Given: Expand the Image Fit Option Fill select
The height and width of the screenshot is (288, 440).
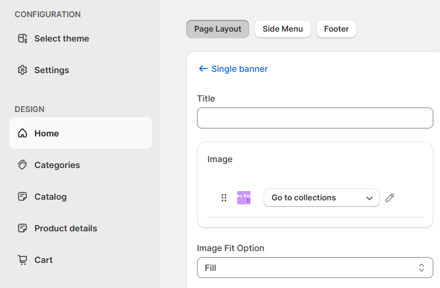Looking at the screenshot, I should [x=315, y=268].
